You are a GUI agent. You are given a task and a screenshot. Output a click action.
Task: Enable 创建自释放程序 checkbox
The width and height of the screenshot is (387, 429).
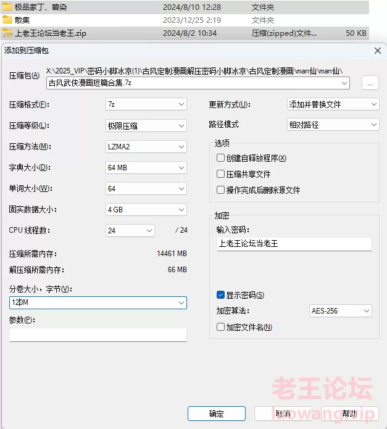220,158
